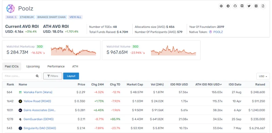Click the Yellow Road coin icon
272x133 pixels.
click(x=20, y=101)
